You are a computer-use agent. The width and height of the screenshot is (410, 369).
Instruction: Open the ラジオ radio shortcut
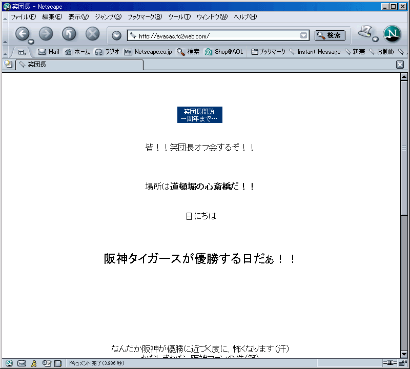107,52
